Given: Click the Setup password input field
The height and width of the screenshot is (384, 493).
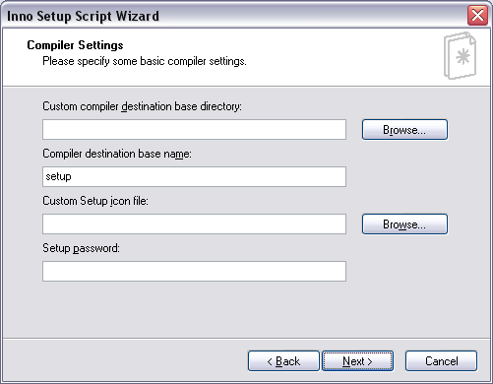Looking at the screenshot, I should pos(194,272).
